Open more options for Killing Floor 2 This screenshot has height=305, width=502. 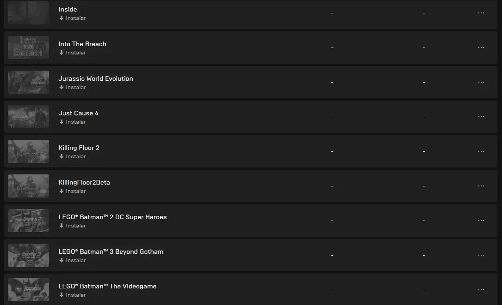click(481, 151)
